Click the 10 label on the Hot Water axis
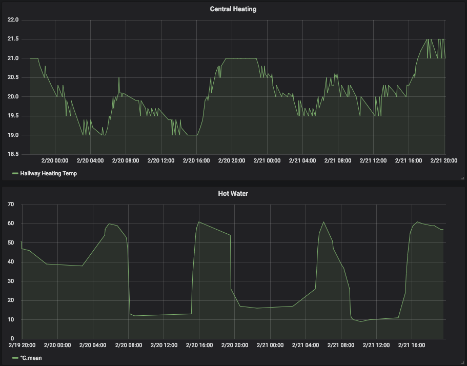Screen dimensions: 467x366 [11, 319]
